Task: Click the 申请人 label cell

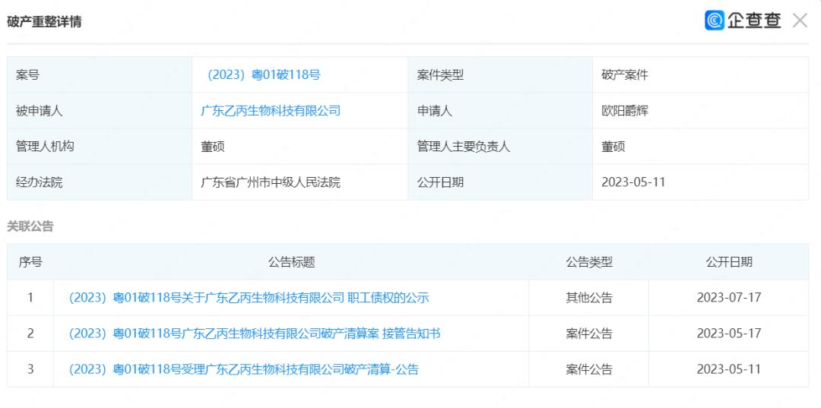Action: [x=500, y=110]
